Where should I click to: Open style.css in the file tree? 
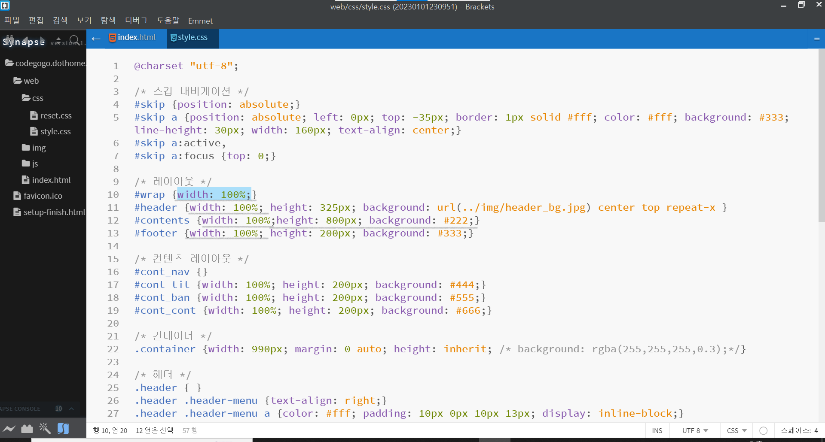pos(51,131)
